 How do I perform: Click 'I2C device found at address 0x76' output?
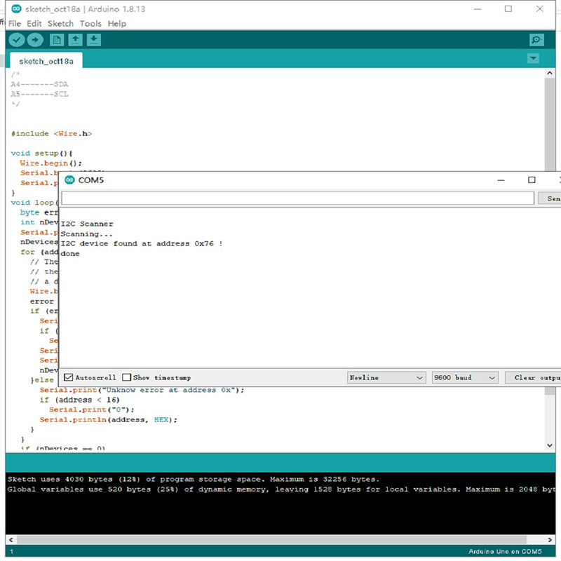(142, 243)
